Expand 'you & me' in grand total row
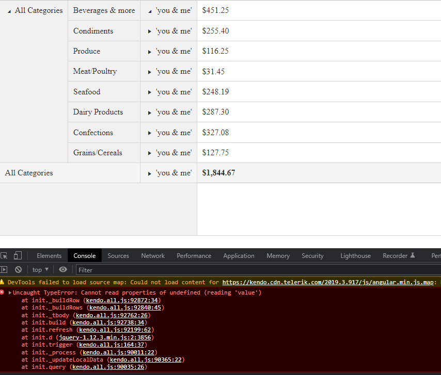This screenshot has height=375, width=441. click(x=150, y=173)
